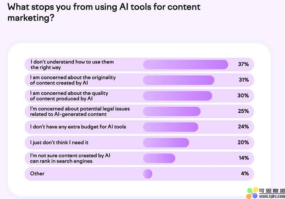
Task: Click the 25% value
Action: click(x=243, y=111)
